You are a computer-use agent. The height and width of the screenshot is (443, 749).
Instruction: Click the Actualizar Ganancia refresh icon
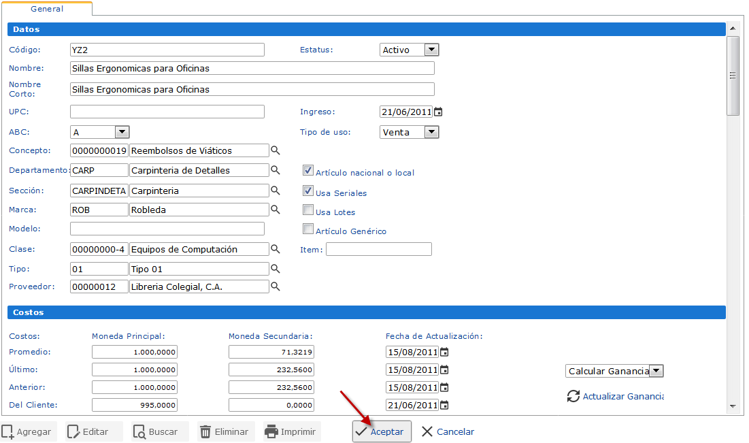coord(573,396)
